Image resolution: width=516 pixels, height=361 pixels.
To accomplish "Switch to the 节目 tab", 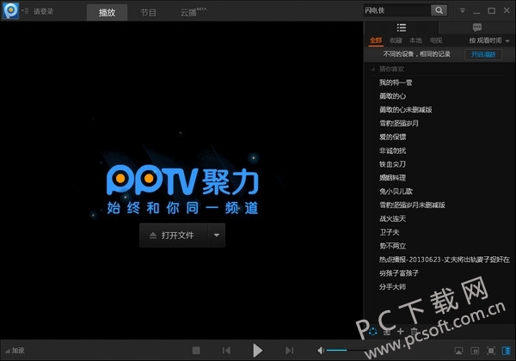I will 148,13.
